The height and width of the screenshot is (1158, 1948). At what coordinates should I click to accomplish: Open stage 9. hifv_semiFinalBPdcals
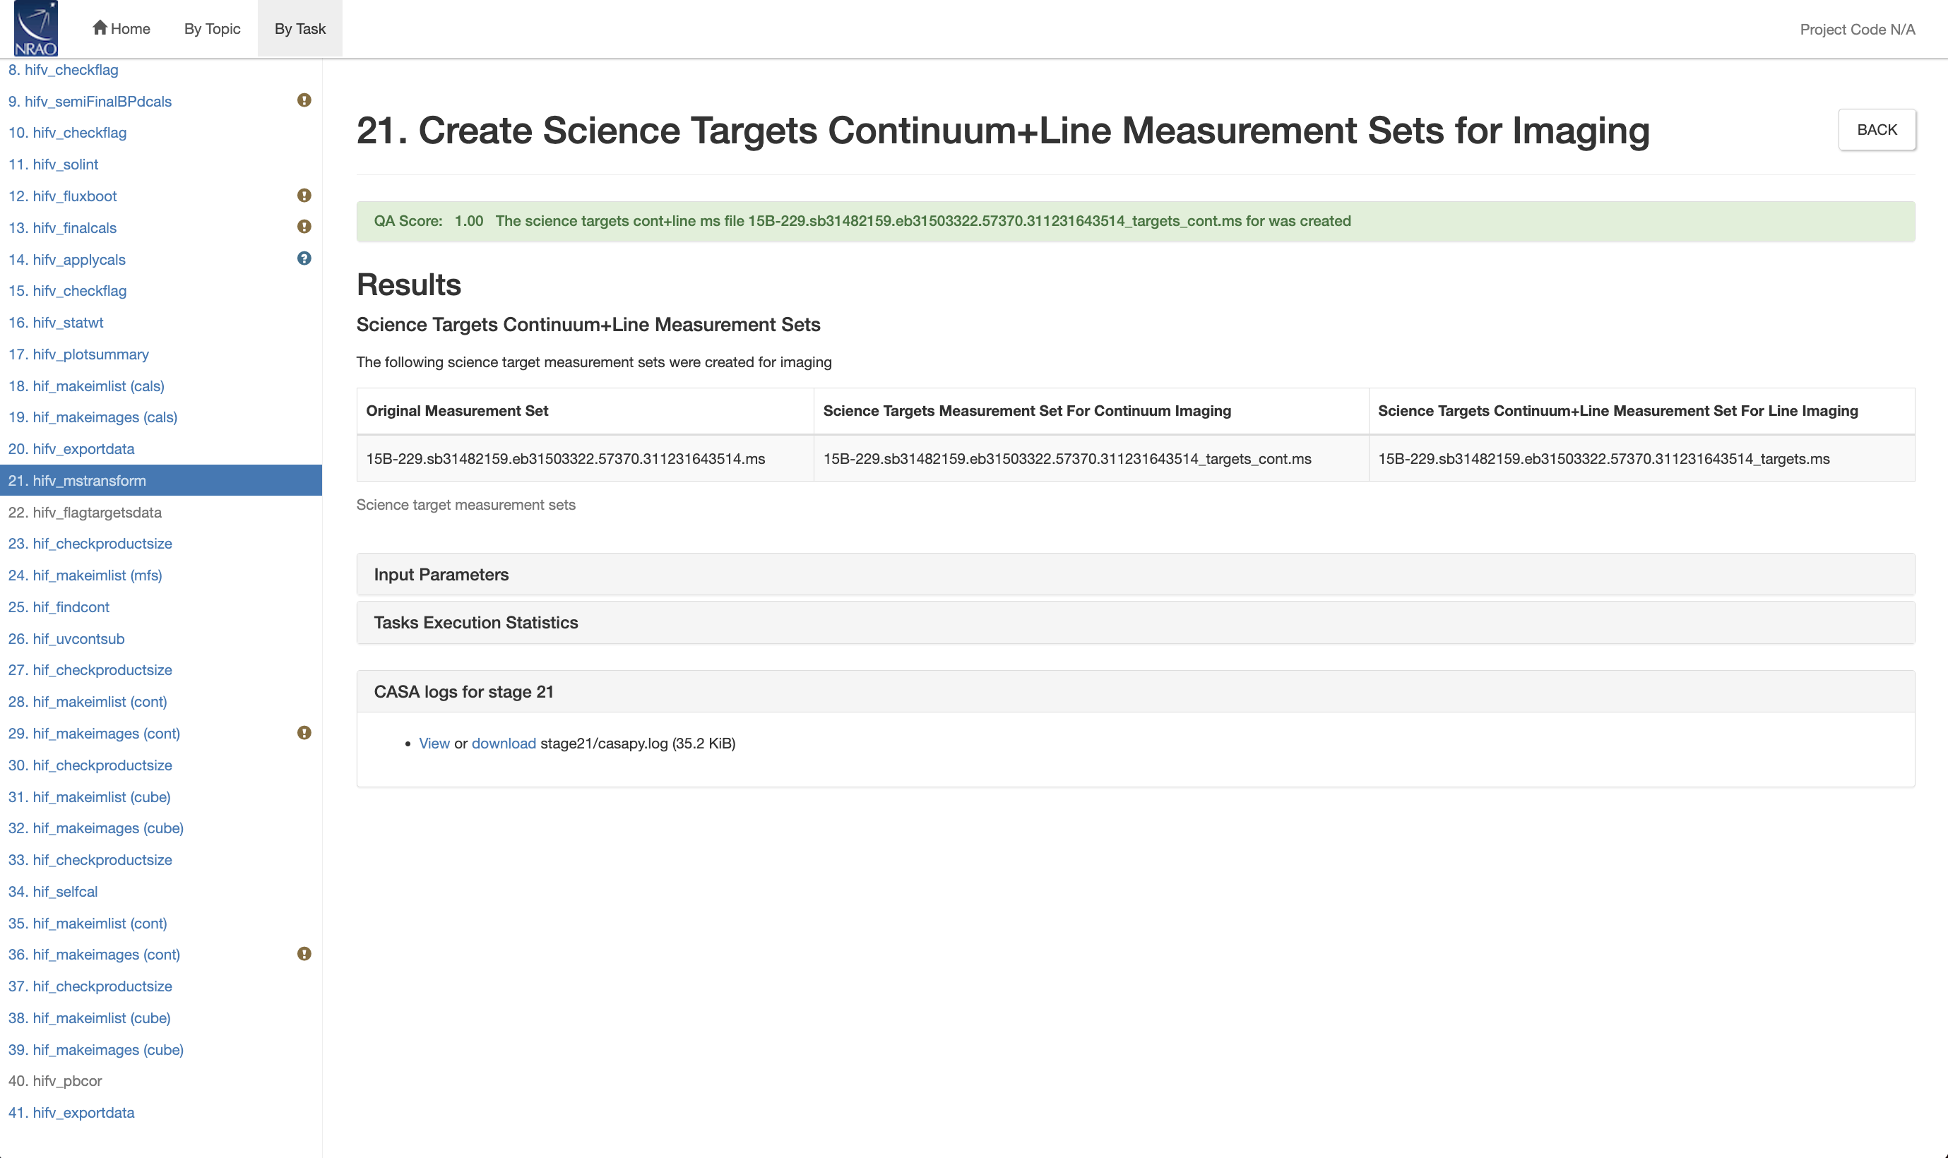tap(90, 102)
